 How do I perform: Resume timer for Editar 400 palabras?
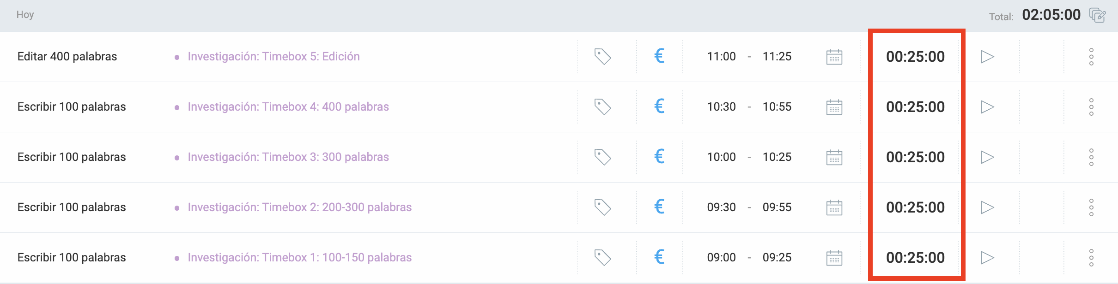[x=987, y=57]
